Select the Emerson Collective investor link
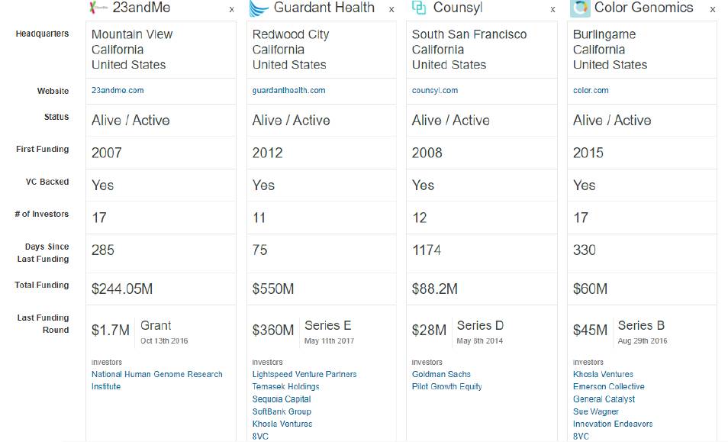This screenshot has height=442, width=728. (608, 387)
